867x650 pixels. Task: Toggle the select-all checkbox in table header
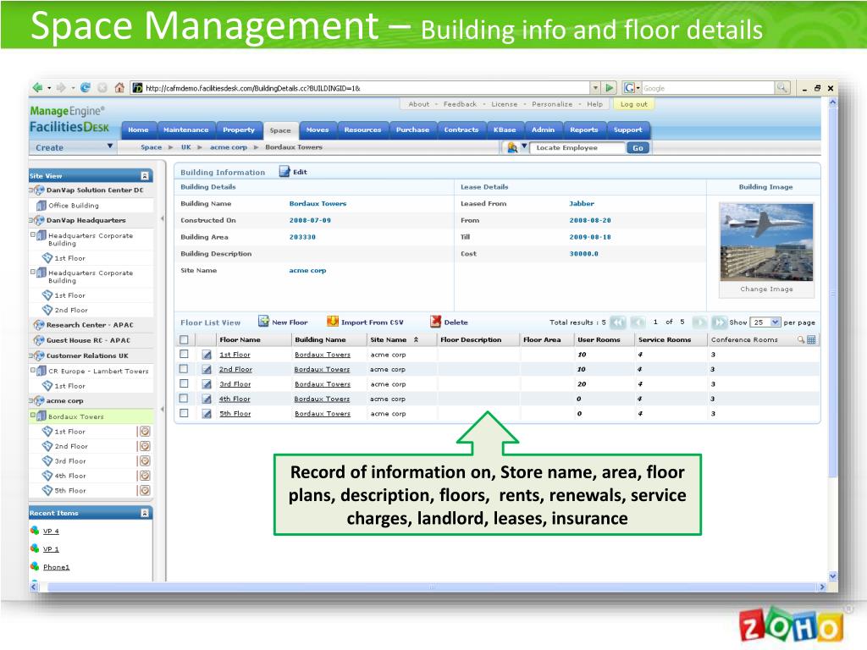[184, 339]
